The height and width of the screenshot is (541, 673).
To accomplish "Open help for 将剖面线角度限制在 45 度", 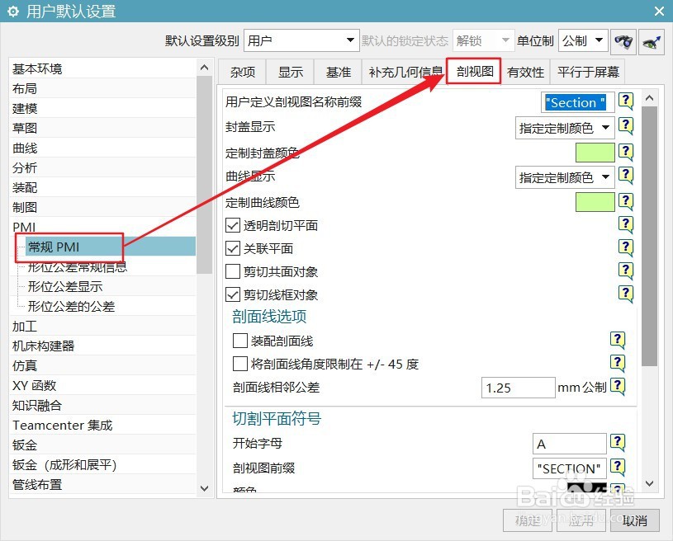I will [x=618, y=364].
